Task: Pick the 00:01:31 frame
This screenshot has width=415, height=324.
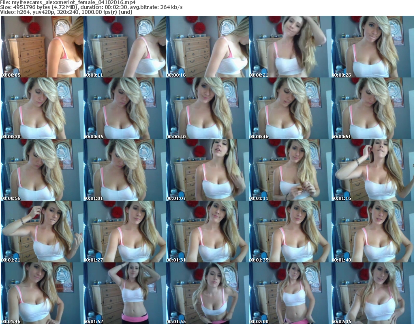Action: [207, 232]
